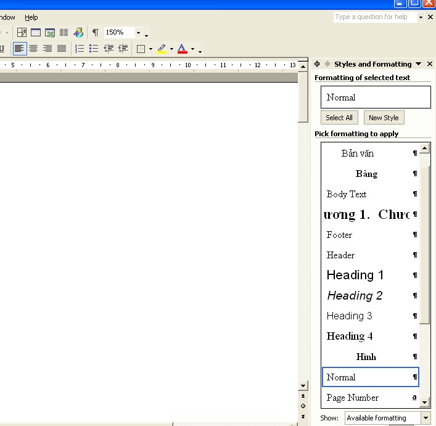Open the Show: Available formatting dropdown

pyautogui.click(x=426, y=417)
